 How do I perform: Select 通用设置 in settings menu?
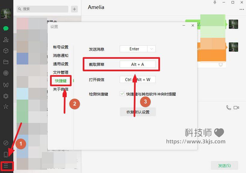click(61, 64)
